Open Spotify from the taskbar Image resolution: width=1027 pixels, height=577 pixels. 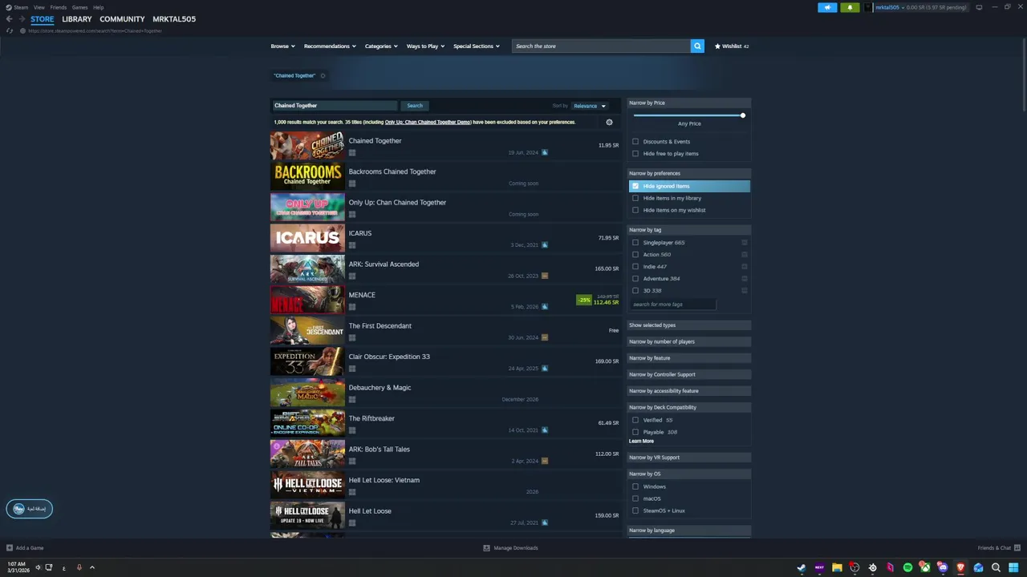[x=907, y=567]
